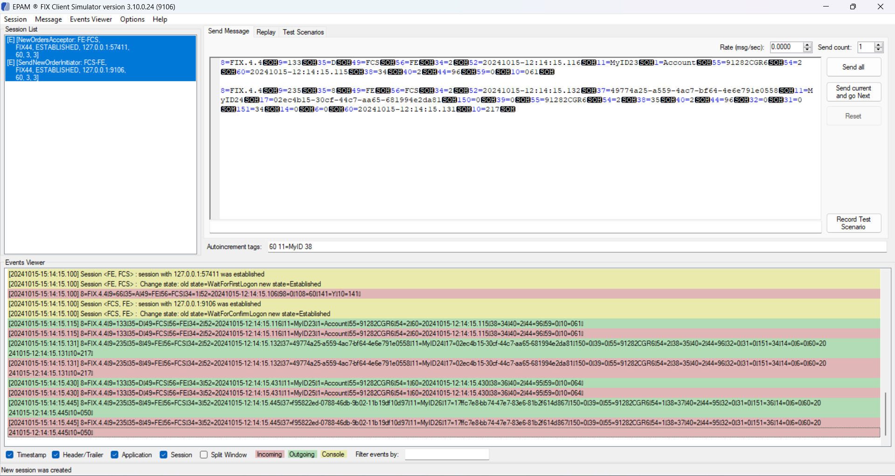
Task: Decrease Send count with down arrow
Action: [879, 49]
